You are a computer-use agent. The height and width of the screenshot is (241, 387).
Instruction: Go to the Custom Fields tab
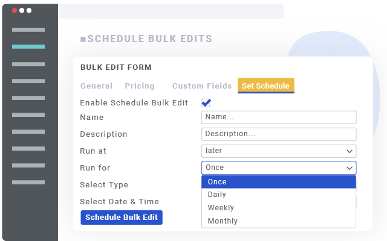[x=202, y=86]
